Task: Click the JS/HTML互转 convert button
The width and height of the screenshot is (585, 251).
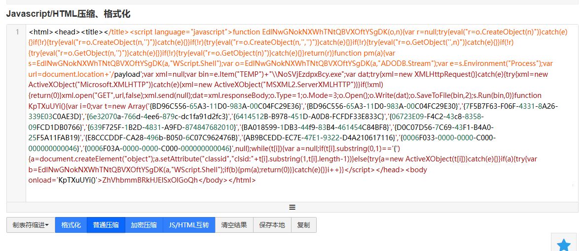Action: click(x=189, y=225)
